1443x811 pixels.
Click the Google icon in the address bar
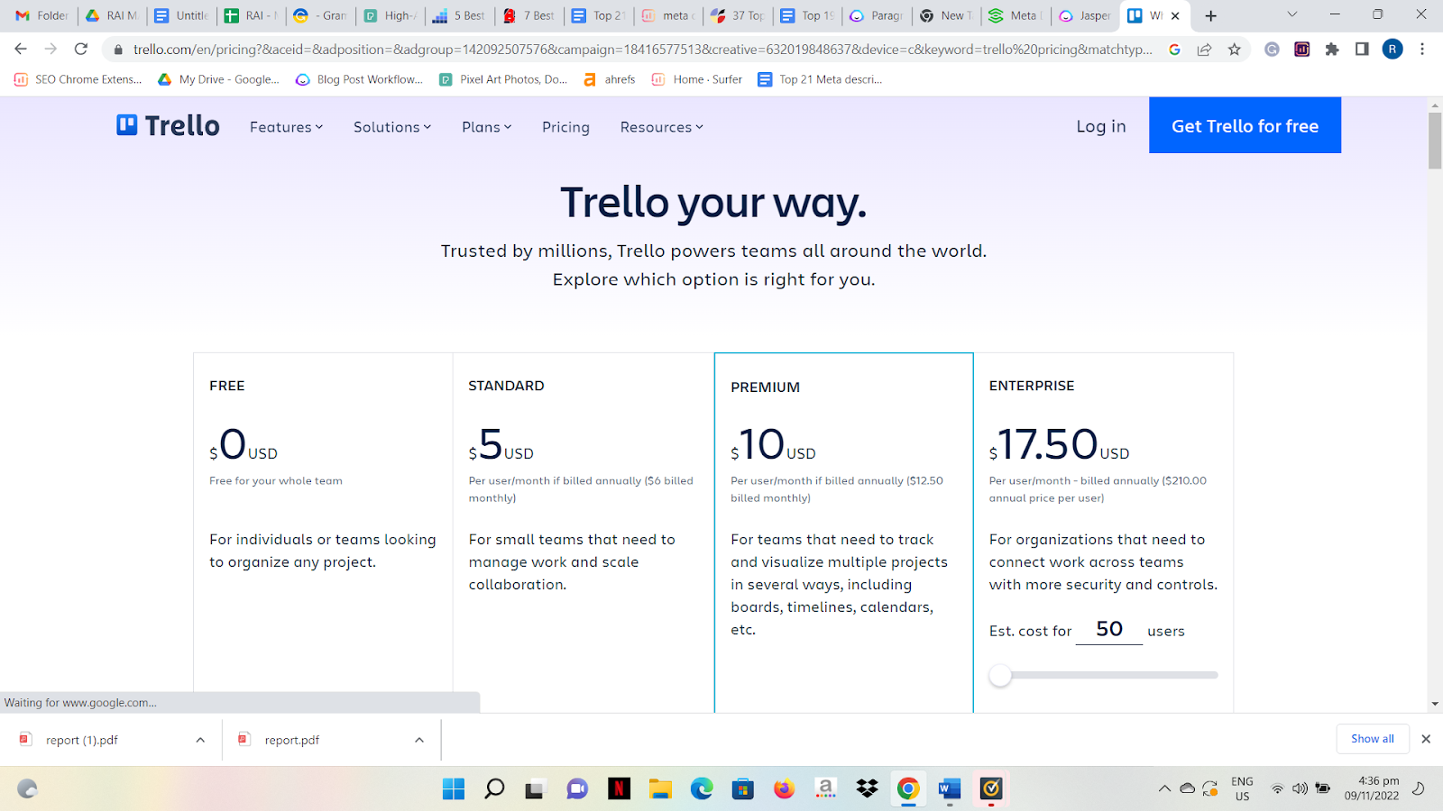(1174, 50)
